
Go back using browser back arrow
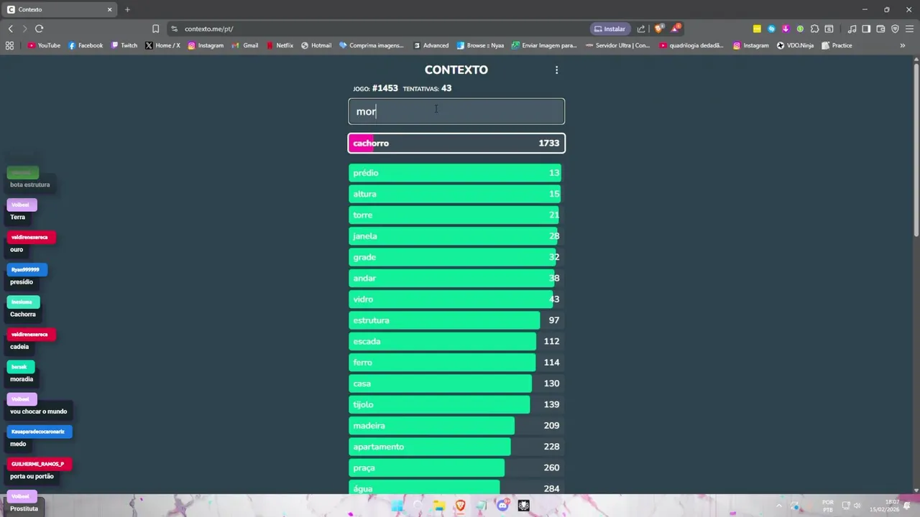(x=10, y=29)
